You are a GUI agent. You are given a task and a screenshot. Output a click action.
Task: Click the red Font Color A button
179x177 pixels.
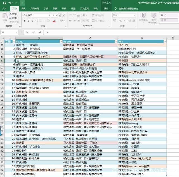click(54, 21)
